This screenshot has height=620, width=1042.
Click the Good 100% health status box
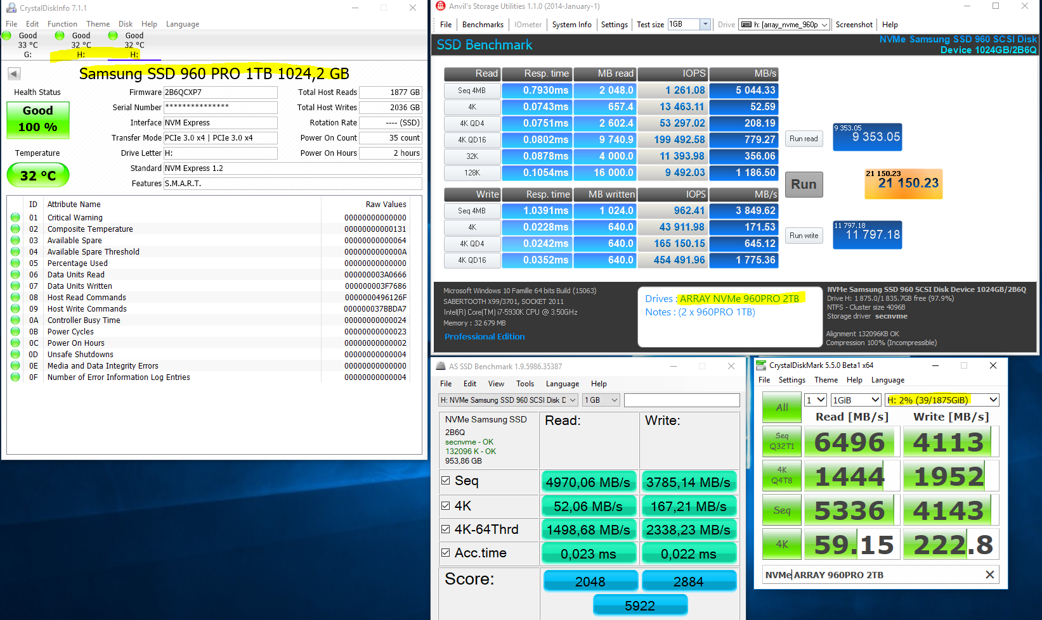click(38, 119)
